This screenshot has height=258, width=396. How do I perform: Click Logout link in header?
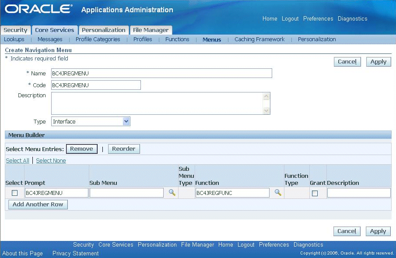pyautogui.click(x=290, y=18)
